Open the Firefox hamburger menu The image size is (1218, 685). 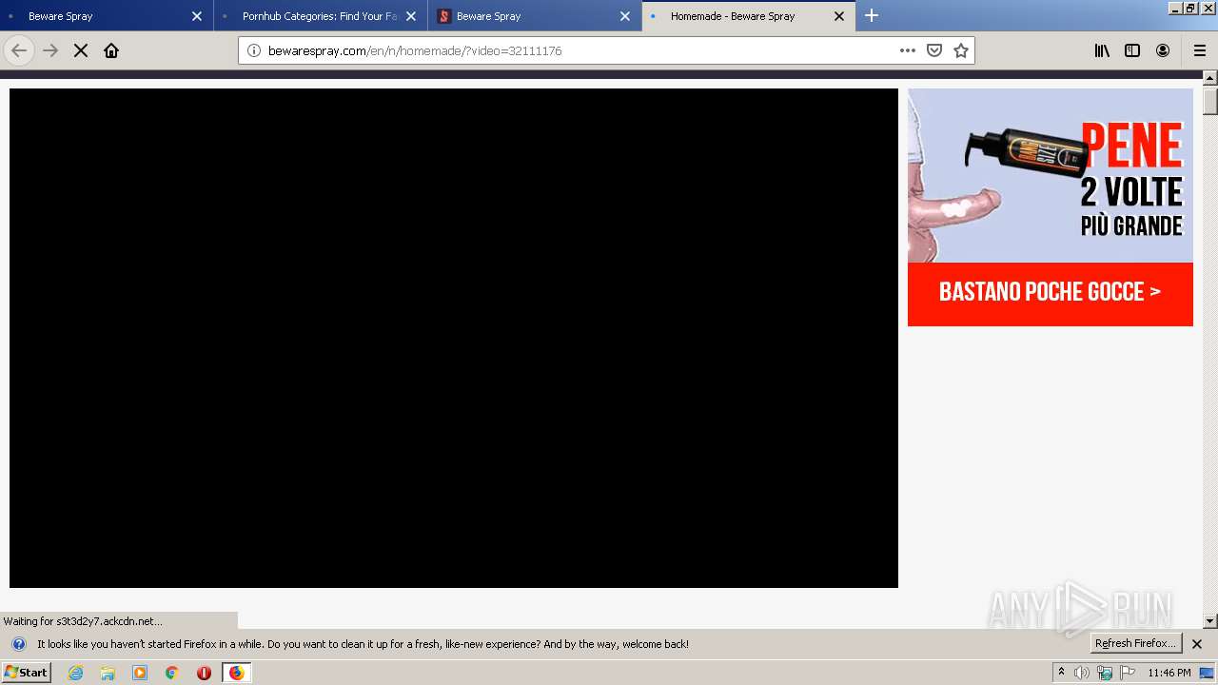click(x=1200, y=50)
